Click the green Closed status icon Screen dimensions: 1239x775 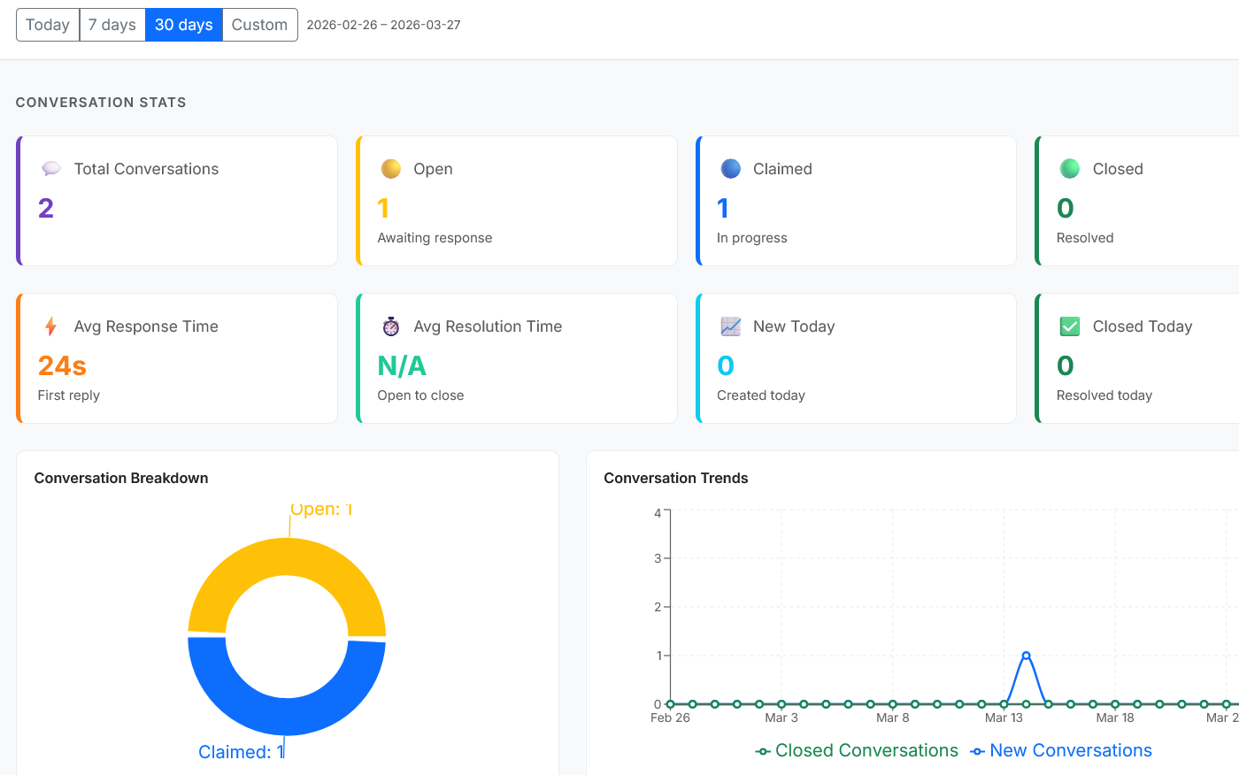[1070, 168]
